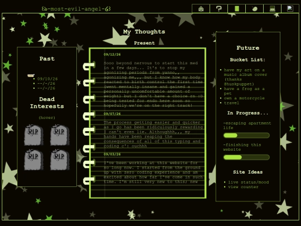The width and height of the screenshot is (301, 226).
Task: Click the 'My Thoughts' title
Action: coord(144,32)
